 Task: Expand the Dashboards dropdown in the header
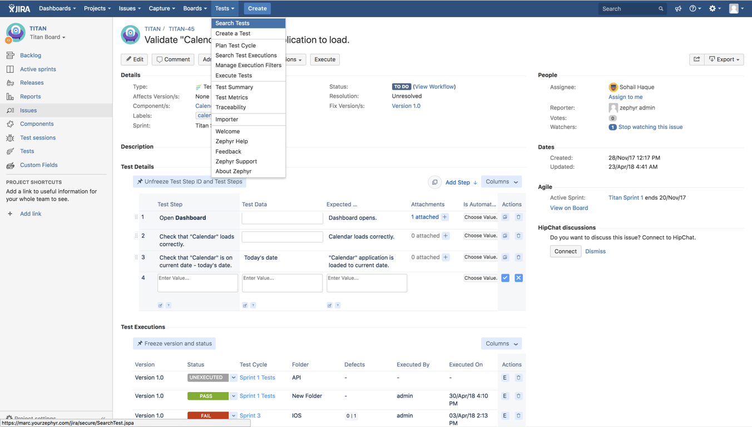pyautogui.click(x=57, y=8)
